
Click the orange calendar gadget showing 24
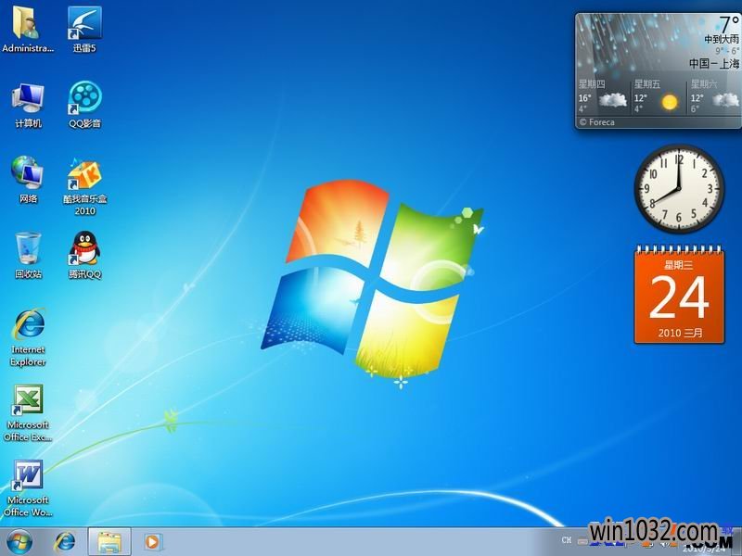tap(678, 295)
